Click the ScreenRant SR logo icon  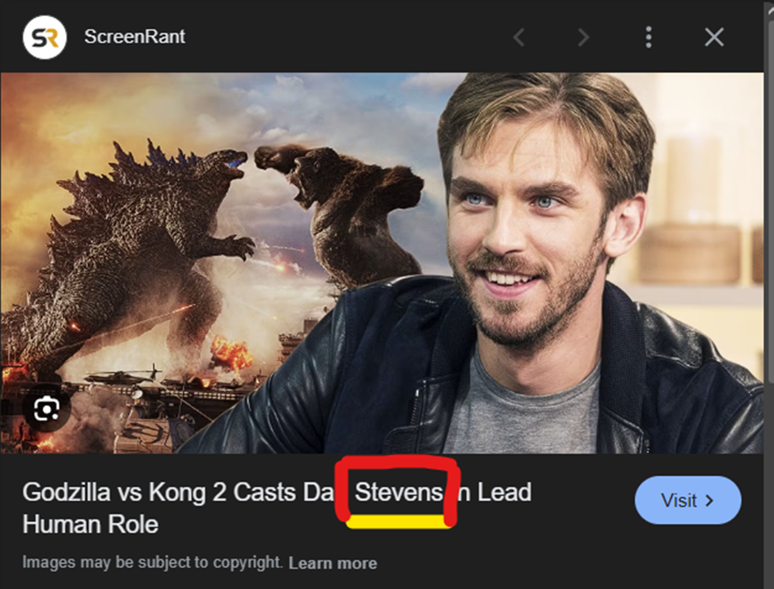click(45, 37)
